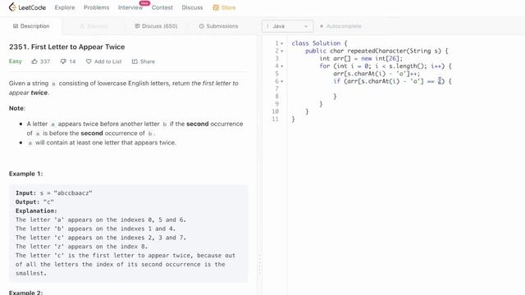The image size is (525, 295).
Task: Open the Submissions tab
Action: [x=219, y=26]
